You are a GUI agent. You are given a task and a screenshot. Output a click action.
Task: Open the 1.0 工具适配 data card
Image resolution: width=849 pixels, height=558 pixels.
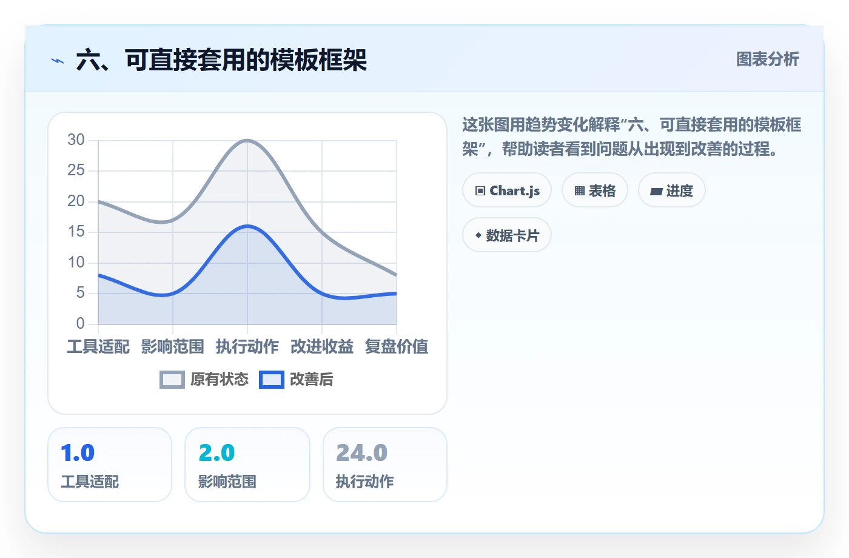click(110, 465)
